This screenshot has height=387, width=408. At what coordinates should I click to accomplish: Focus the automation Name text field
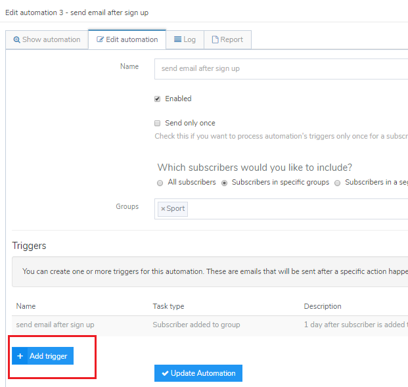click(x=281, y=69)
